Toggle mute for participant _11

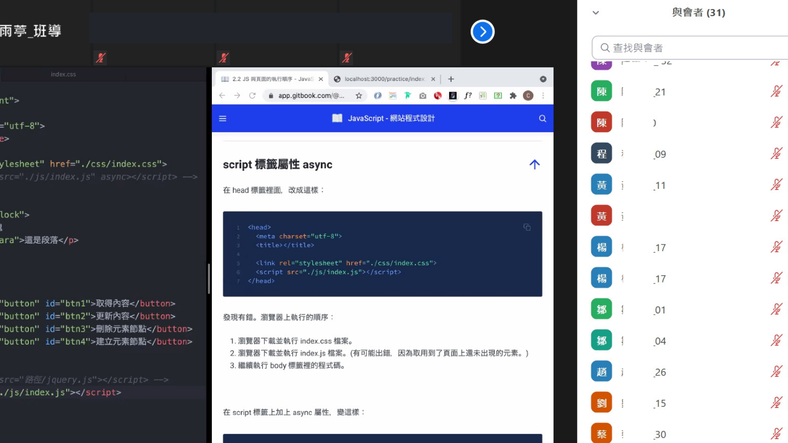[776, 185]
